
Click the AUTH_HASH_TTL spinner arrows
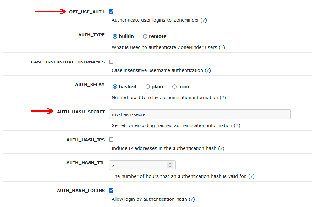point(170,165)
